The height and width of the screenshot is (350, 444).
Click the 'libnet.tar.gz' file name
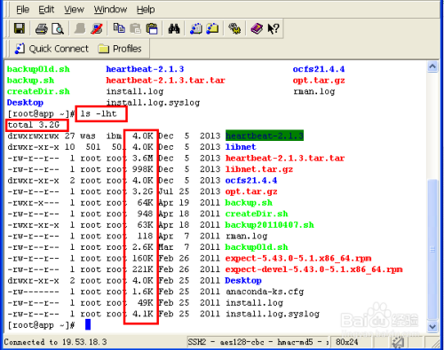259,169
